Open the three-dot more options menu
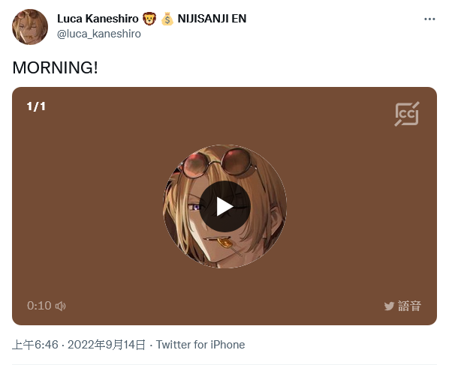This screenshot has width=449, height=365. [429, 19]
